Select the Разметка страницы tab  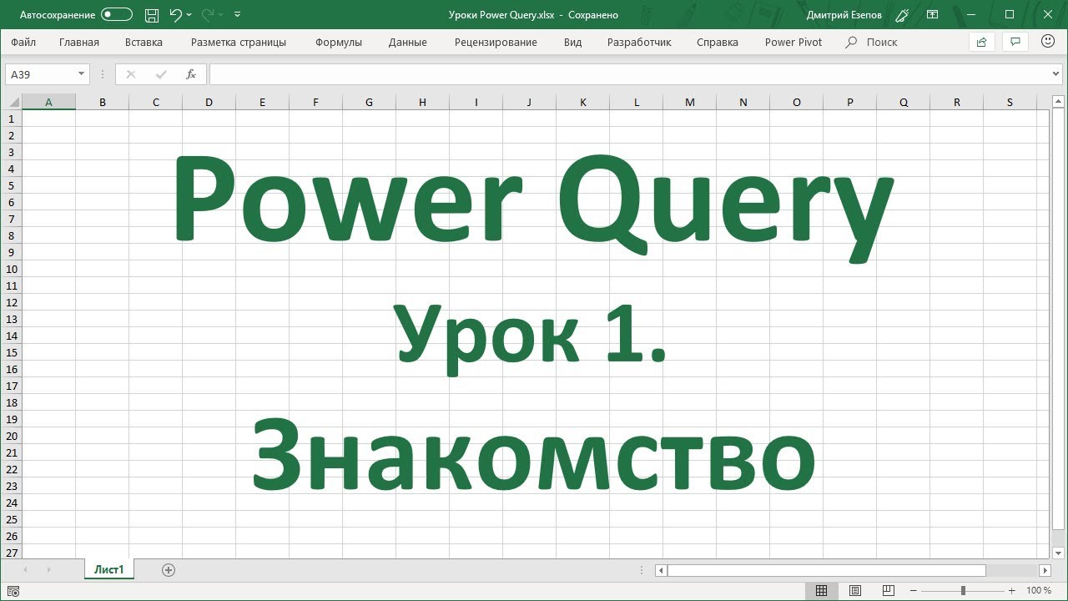(x=239, y=42)
